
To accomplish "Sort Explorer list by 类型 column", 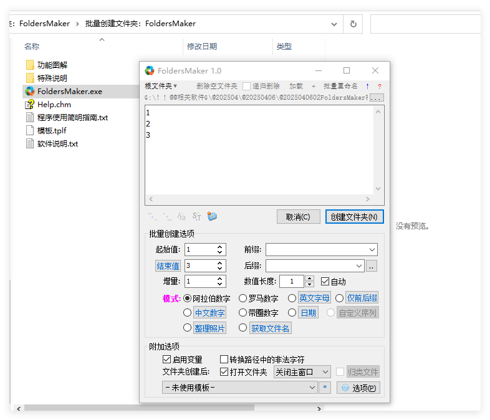I will point(284,47).
